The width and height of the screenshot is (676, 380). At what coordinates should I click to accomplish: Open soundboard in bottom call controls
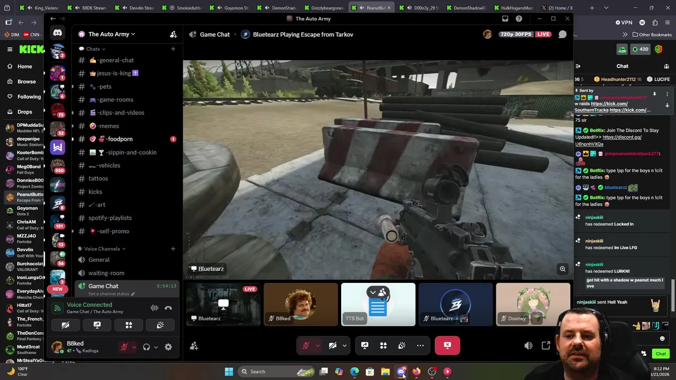pyautogui.click(x=402, y=346)
